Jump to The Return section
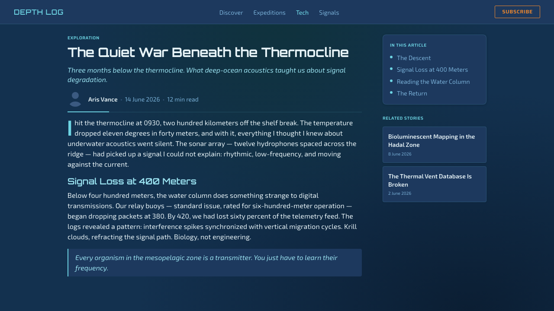Image resolution: width=554 pixels, height=311 pixels. [x=412, y=93]
